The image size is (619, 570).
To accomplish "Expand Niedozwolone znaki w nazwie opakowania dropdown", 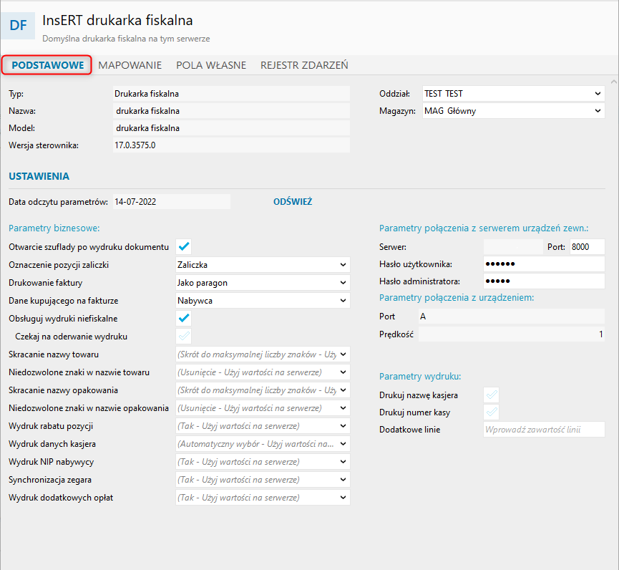I will 263,408.
